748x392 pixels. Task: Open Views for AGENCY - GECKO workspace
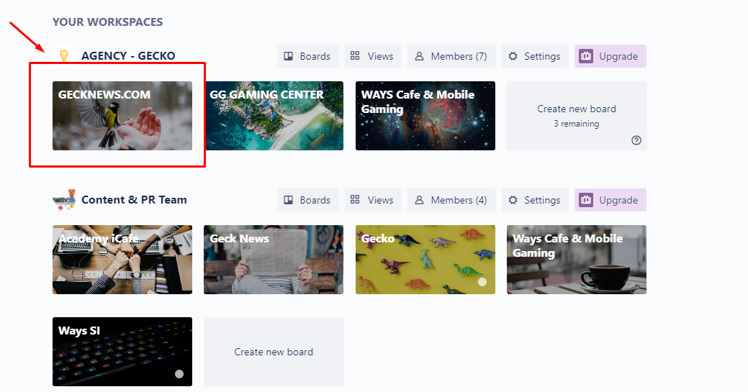pyautogui.click(x=373, y=56)
